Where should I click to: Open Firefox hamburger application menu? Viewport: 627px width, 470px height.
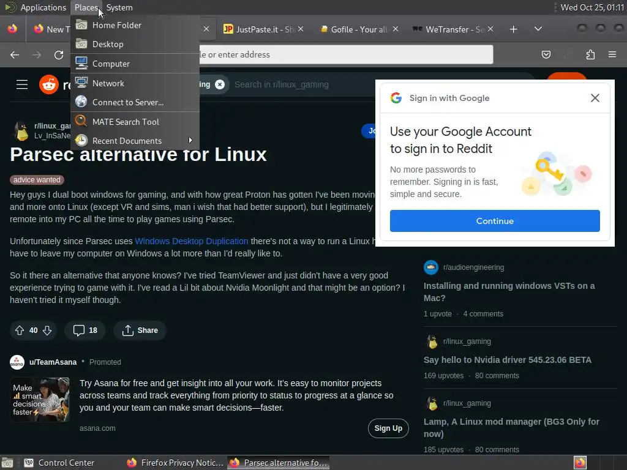pos(612,54)
